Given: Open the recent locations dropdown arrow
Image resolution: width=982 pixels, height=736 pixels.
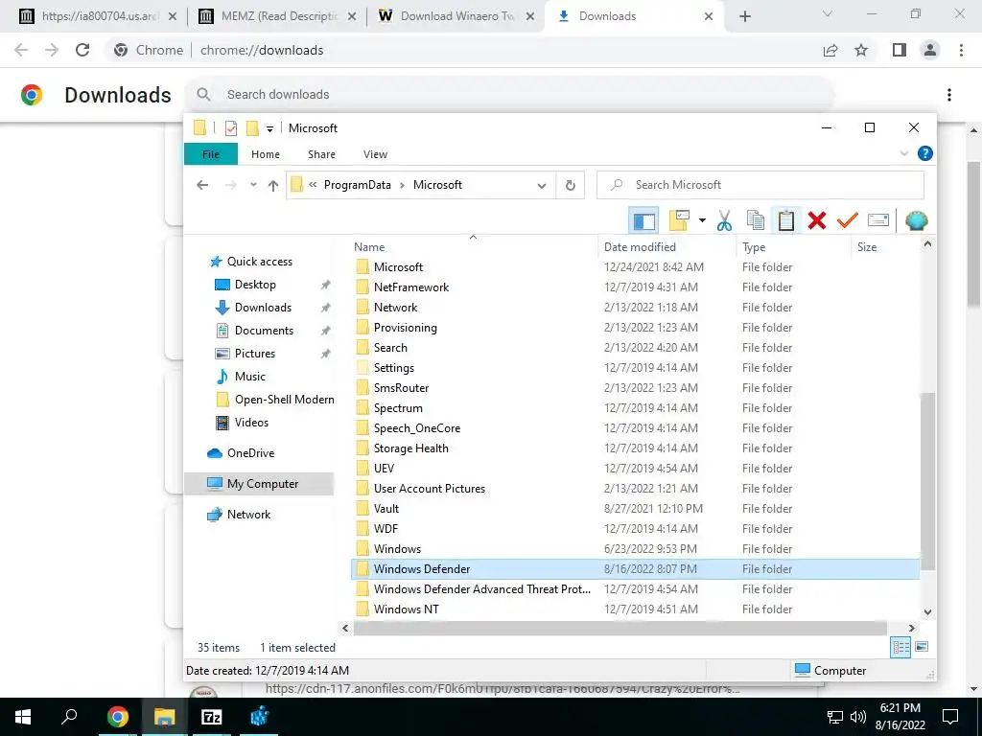Looking at the screenshot, I should click(x=253, y=185).
